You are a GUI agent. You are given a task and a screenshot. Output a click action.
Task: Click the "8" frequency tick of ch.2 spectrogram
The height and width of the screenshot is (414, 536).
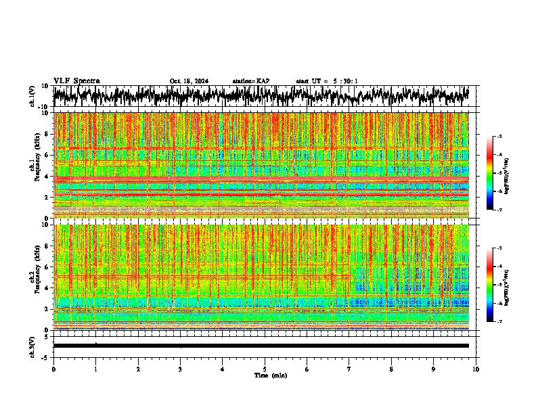point(47,246)
